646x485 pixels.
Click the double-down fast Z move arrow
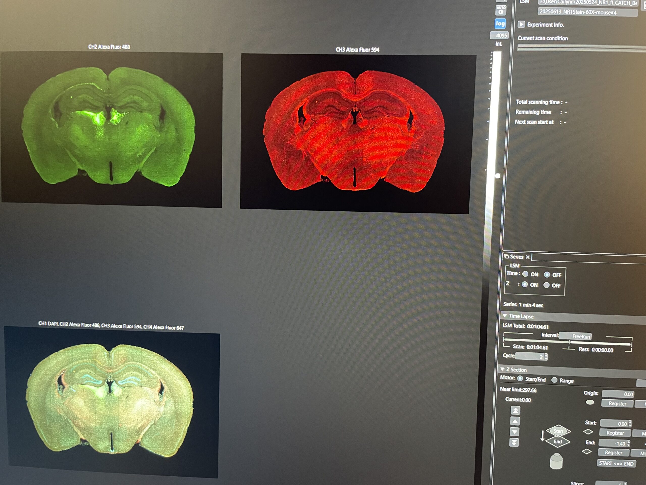click(514, 443)
